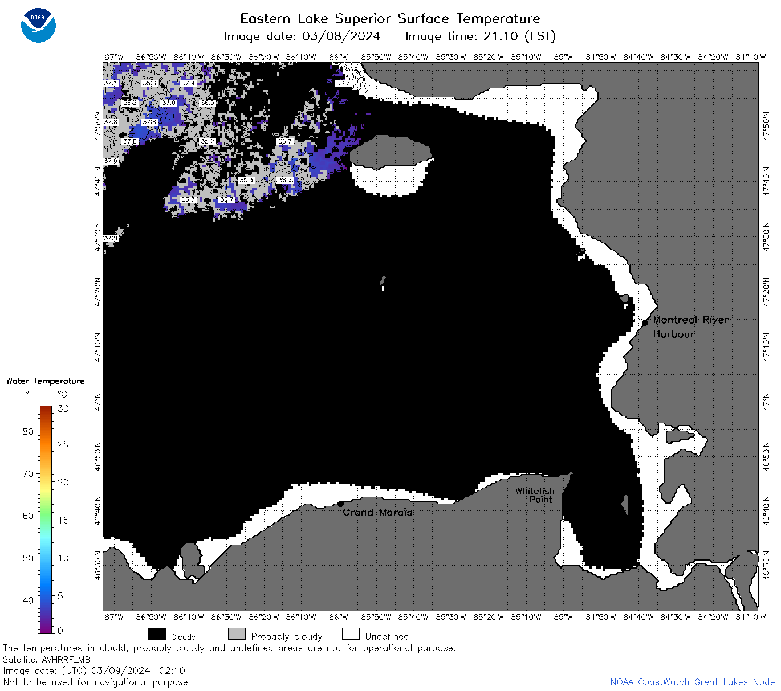
Task: Click the 84°10'W label on the bottom axis
Action: (751, 617)
